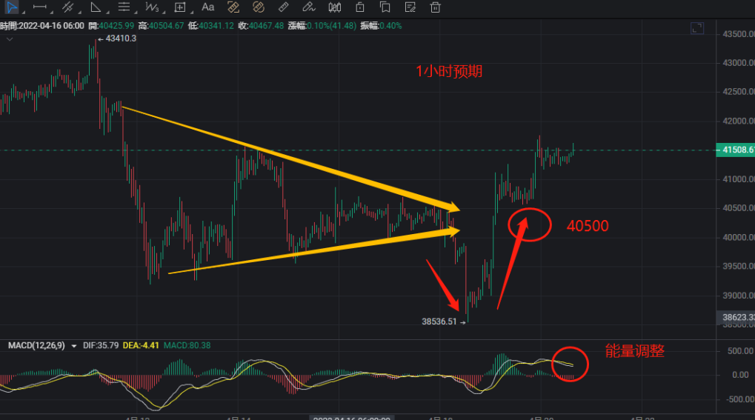Click the 40000 price axis level

(738, 237)
